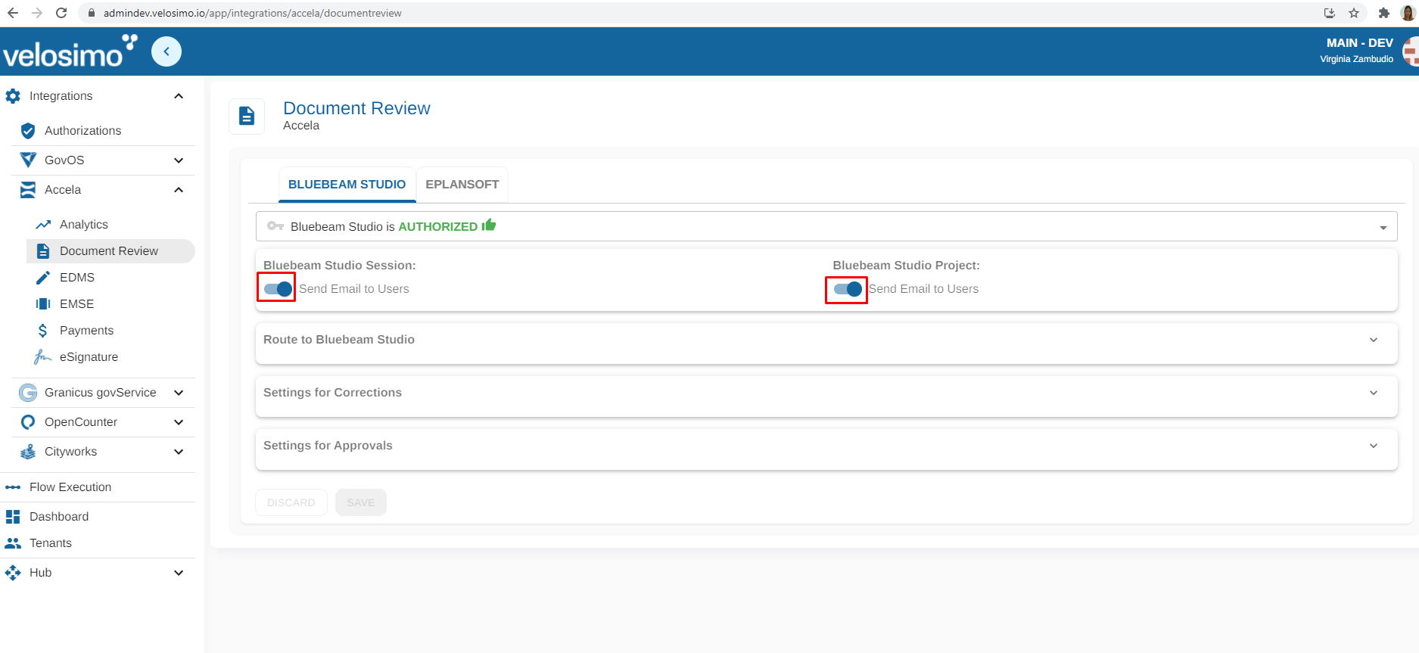Screen dimensions: 1419x653
Task: Bookmark page with the star icon
Action: click(1354, 13)
